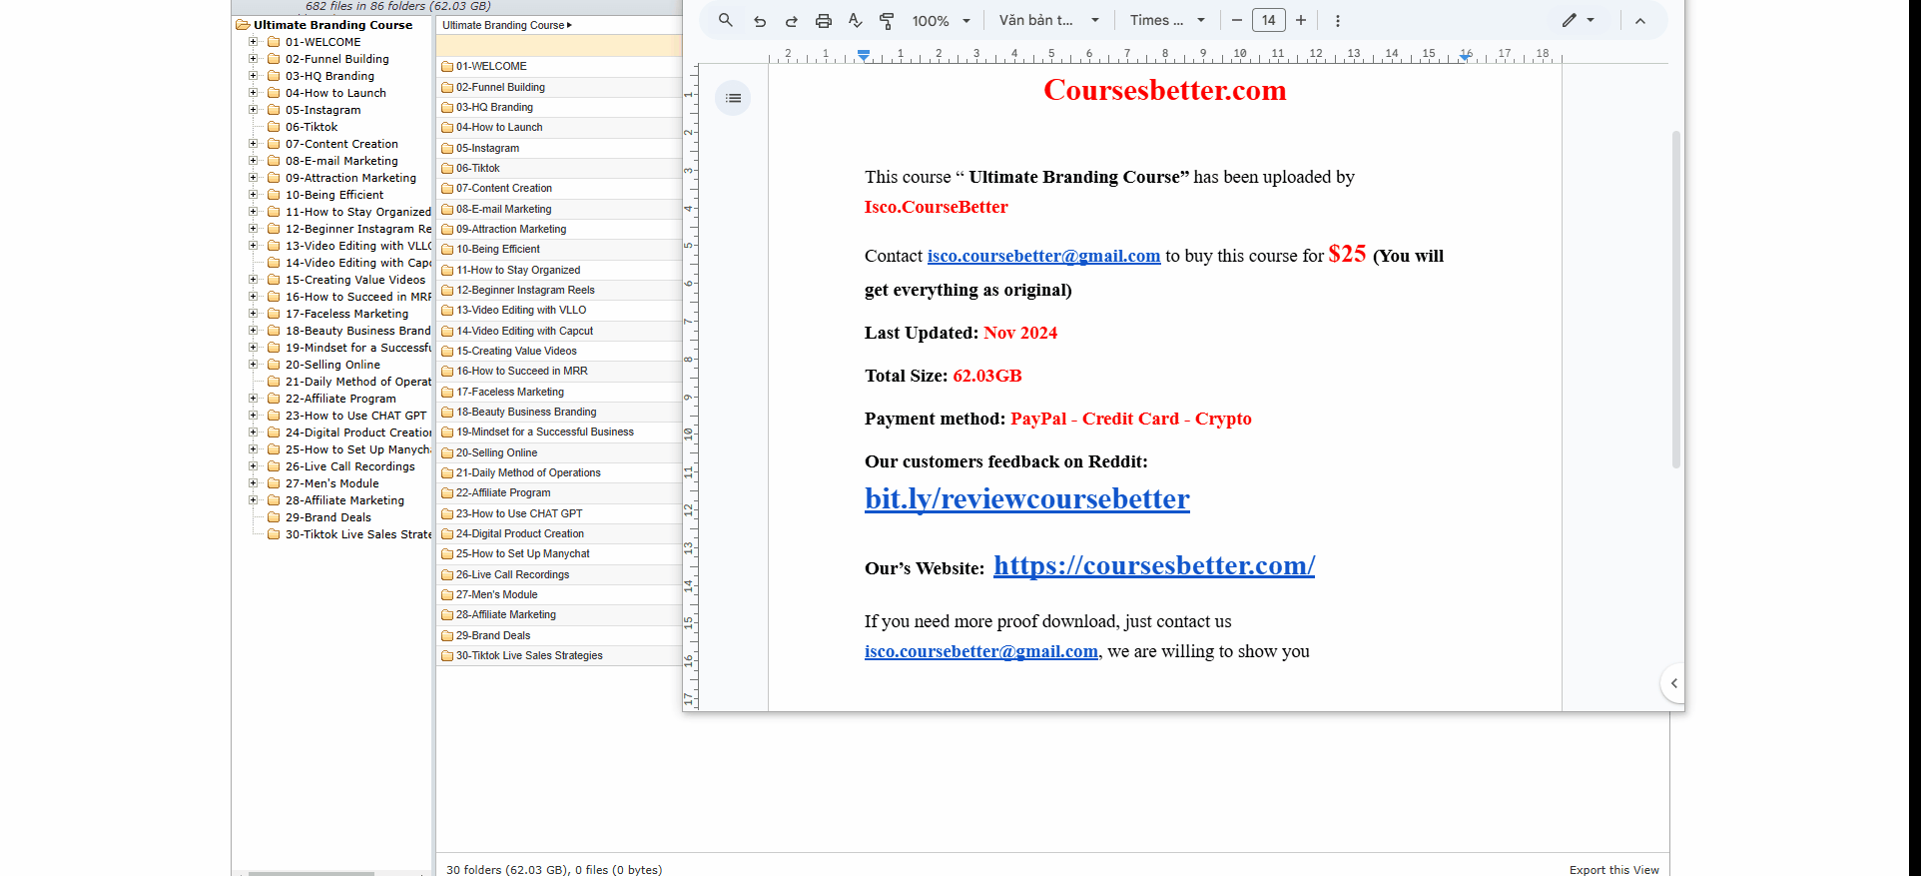Screen dimensions: 1921x876
Task: Increase font size with plus button
Action: coord(1301,21)
